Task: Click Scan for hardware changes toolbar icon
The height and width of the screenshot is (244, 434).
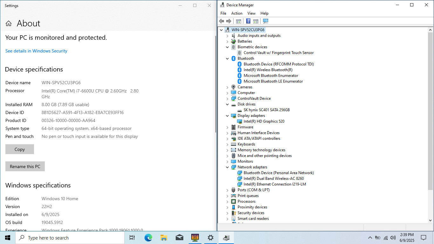Action: point(266,21)
